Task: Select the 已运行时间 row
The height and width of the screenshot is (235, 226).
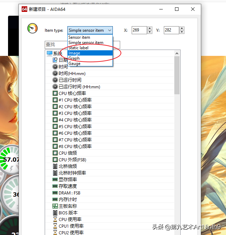Action: click(x=110, y=80)
